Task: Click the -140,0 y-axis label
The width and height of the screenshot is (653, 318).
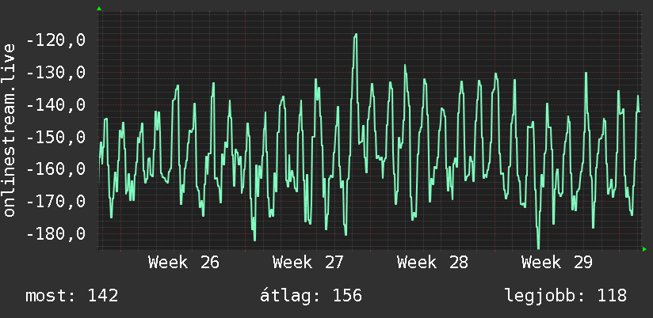Action: point(56,105)
